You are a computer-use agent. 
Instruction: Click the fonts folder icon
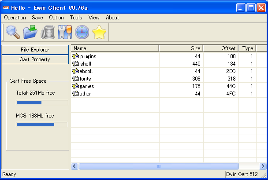click(75, 79)
